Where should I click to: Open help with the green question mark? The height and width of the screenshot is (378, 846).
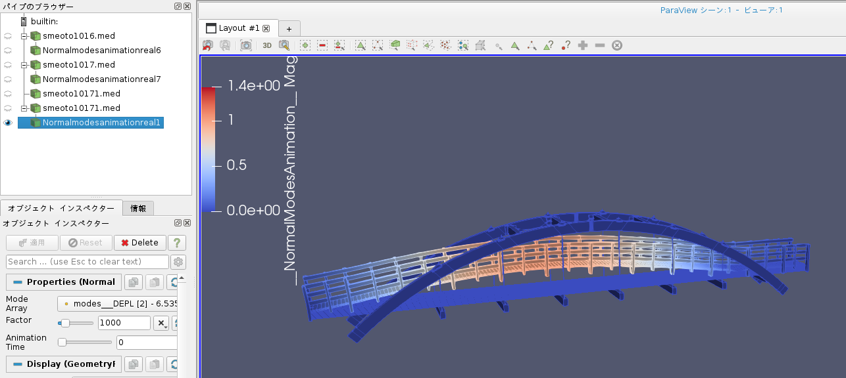[176, 243]
